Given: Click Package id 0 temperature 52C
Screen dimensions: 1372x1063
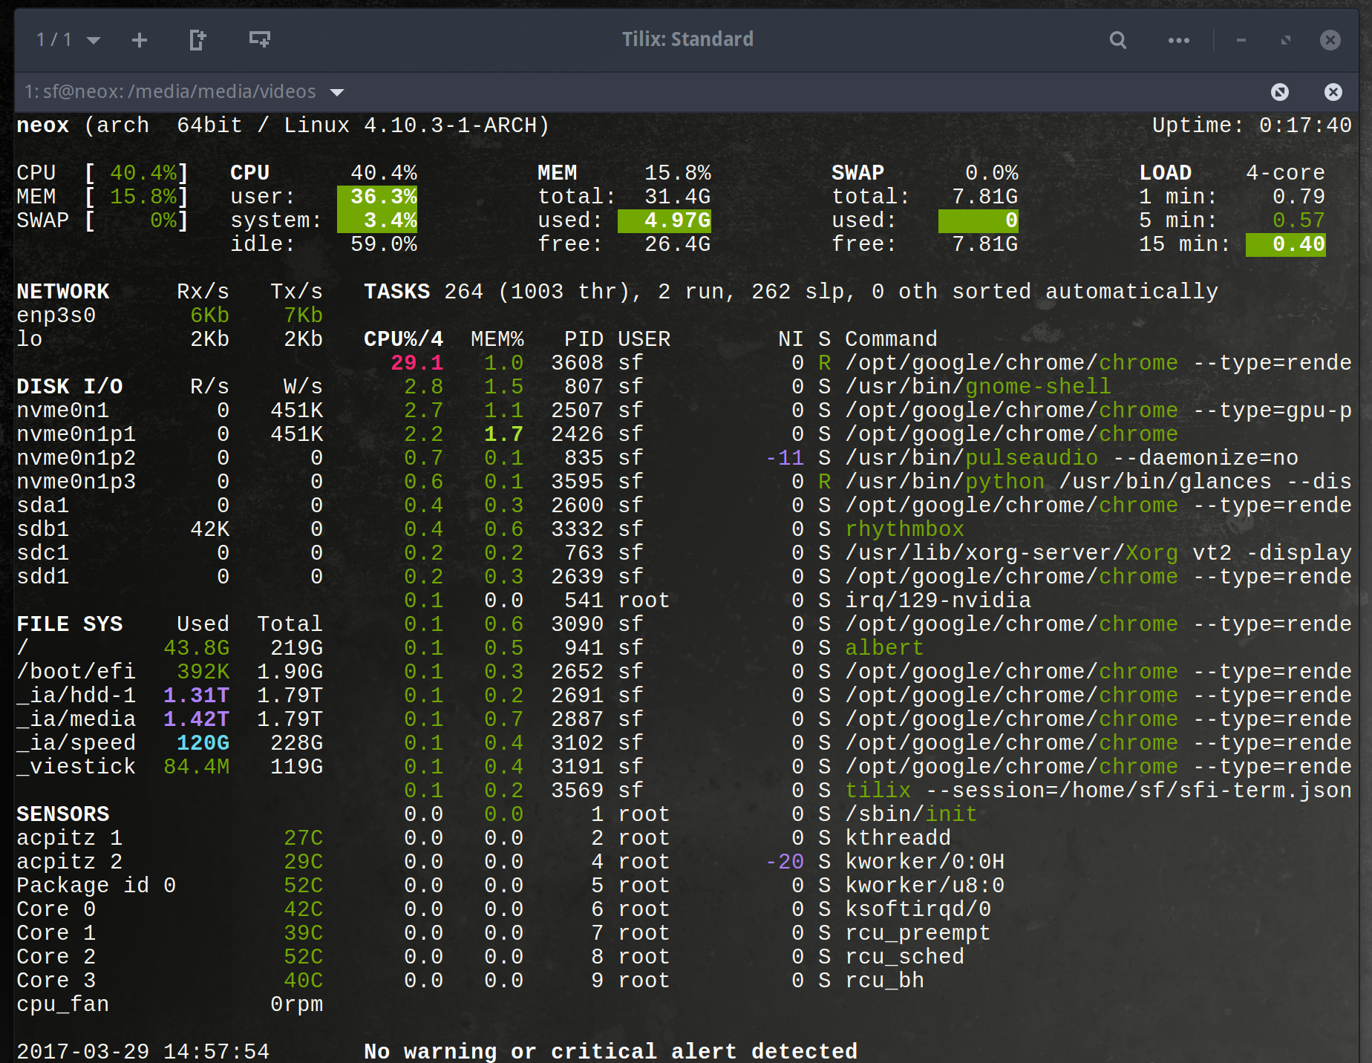Looking at the screenshot, I should [x=304, y=886].
